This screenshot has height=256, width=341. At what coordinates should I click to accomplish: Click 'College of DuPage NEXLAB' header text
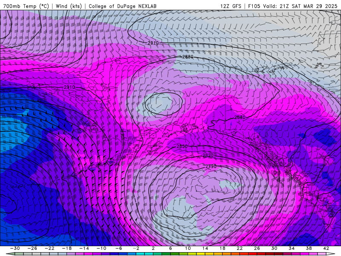[x=122, y=6]
